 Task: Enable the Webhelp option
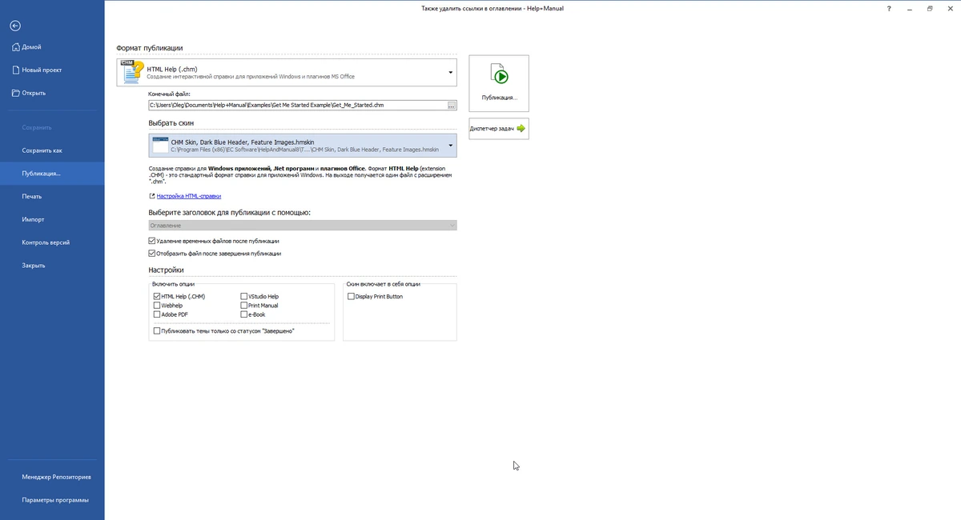pos(157,306)
